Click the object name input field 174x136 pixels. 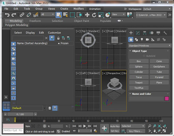tap(147, 99)
